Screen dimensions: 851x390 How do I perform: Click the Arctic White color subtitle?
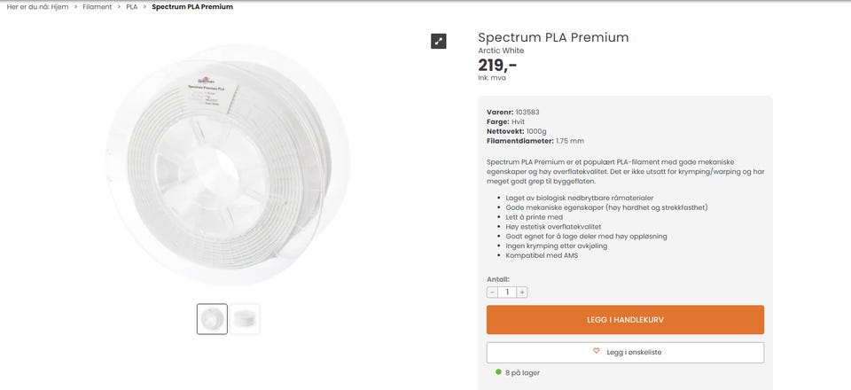point(501,51)
